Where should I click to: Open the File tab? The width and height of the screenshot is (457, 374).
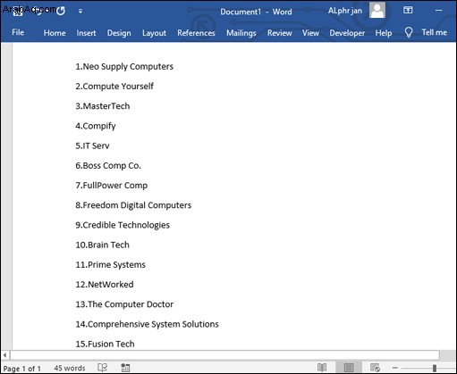click(18, 32)
